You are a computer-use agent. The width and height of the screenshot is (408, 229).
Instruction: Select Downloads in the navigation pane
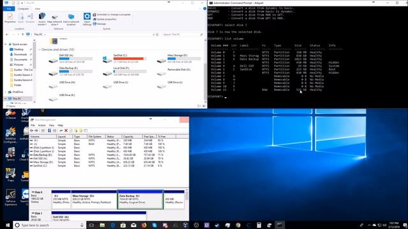[x=20, y=55]
